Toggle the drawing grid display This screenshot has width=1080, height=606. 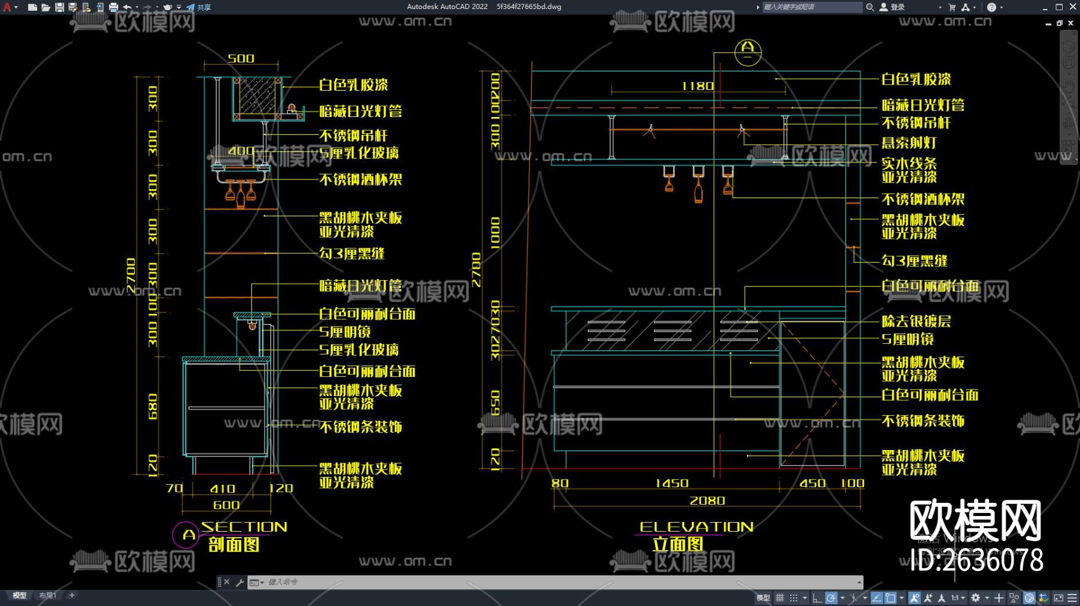(780, 598)
